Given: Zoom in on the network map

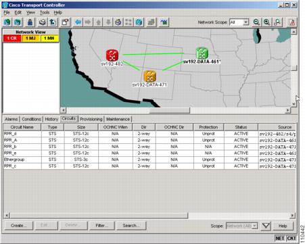Looking at the screenshot, I should click(267, 22).
